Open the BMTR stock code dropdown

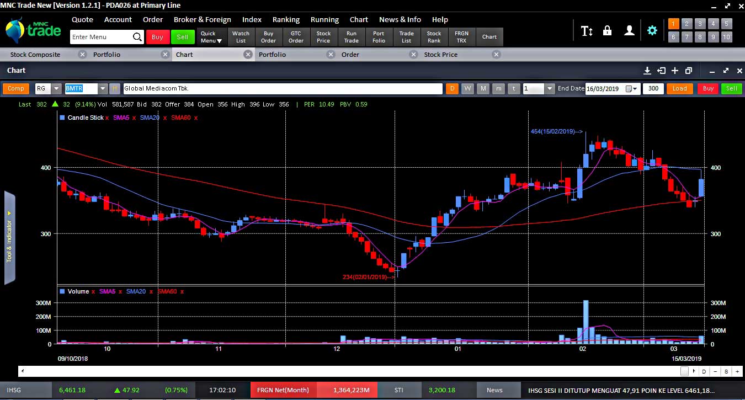(103, 89)
